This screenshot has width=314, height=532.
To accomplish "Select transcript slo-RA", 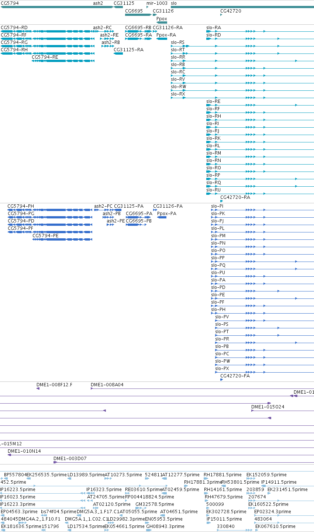I will [214, 28].
